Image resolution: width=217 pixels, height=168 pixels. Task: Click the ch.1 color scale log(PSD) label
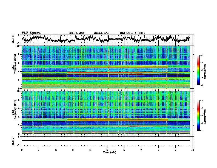tap(205, 71)
